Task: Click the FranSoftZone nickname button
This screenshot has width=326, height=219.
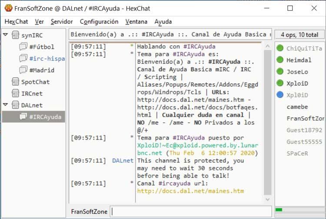Action: click(89, 212)
